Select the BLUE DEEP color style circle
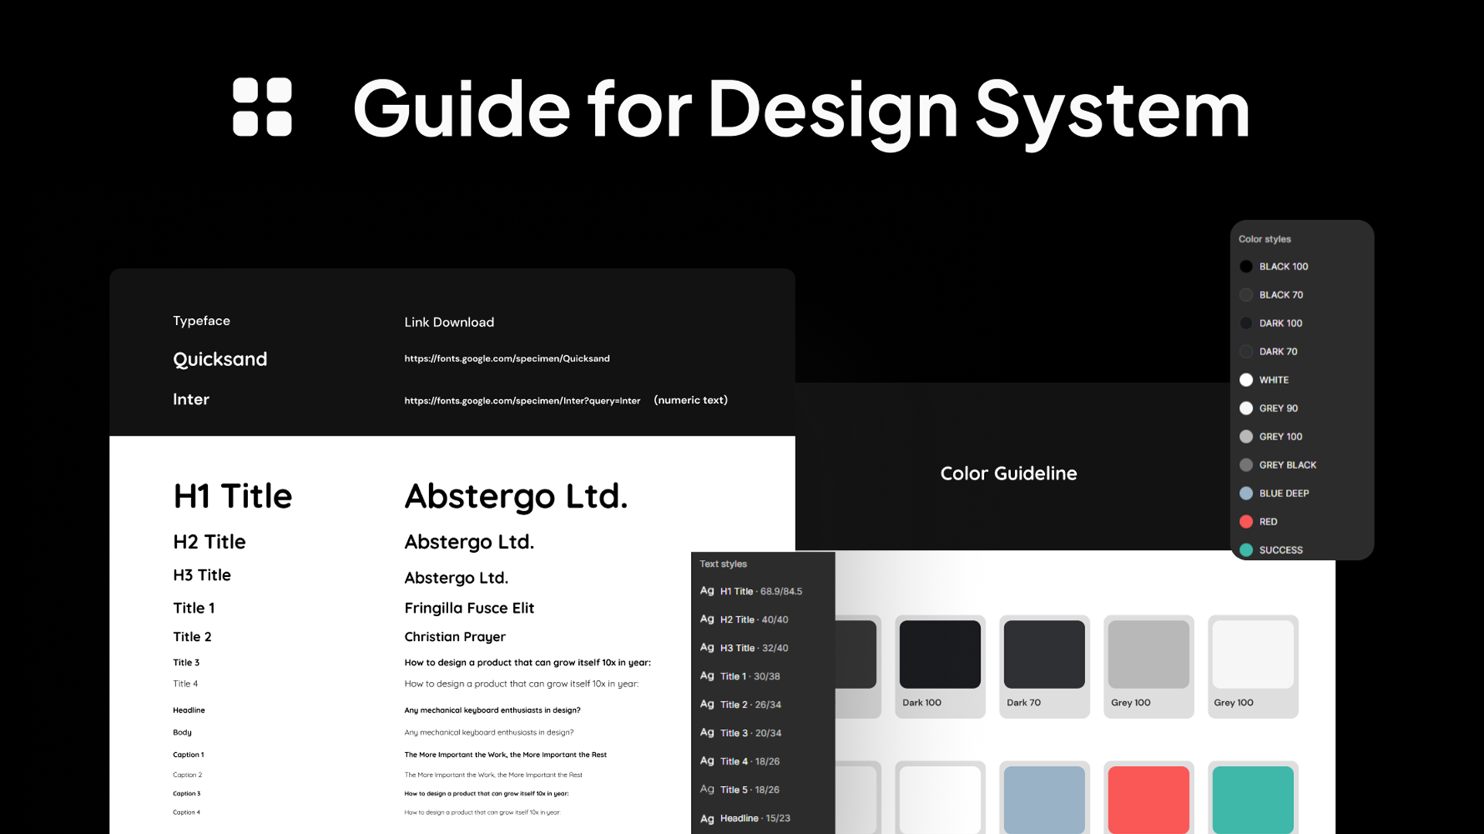 coord(1246,493)
